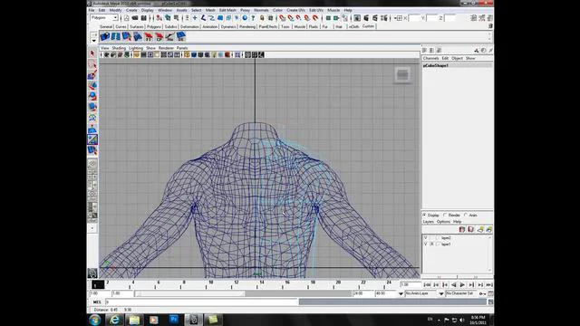Open Internet Explorer from taskbar
The height and width of the screenshot is (326, 580).
pos(115,320)
